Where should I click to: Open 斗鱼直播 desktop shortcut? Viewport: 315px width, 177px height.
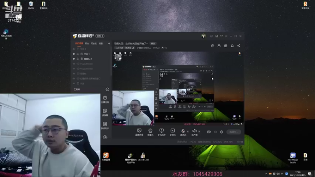[106, 157]
